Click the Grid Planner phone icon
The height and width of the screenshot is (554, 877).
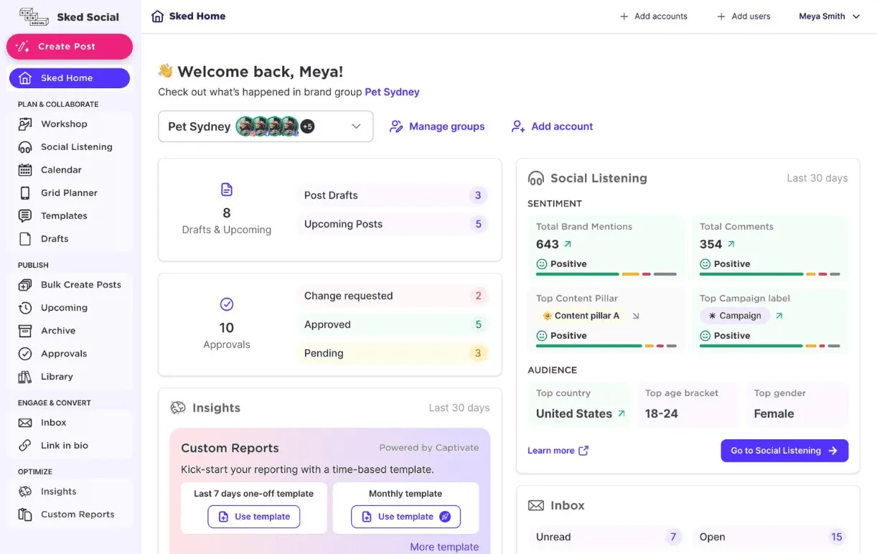tap(25, 193)
